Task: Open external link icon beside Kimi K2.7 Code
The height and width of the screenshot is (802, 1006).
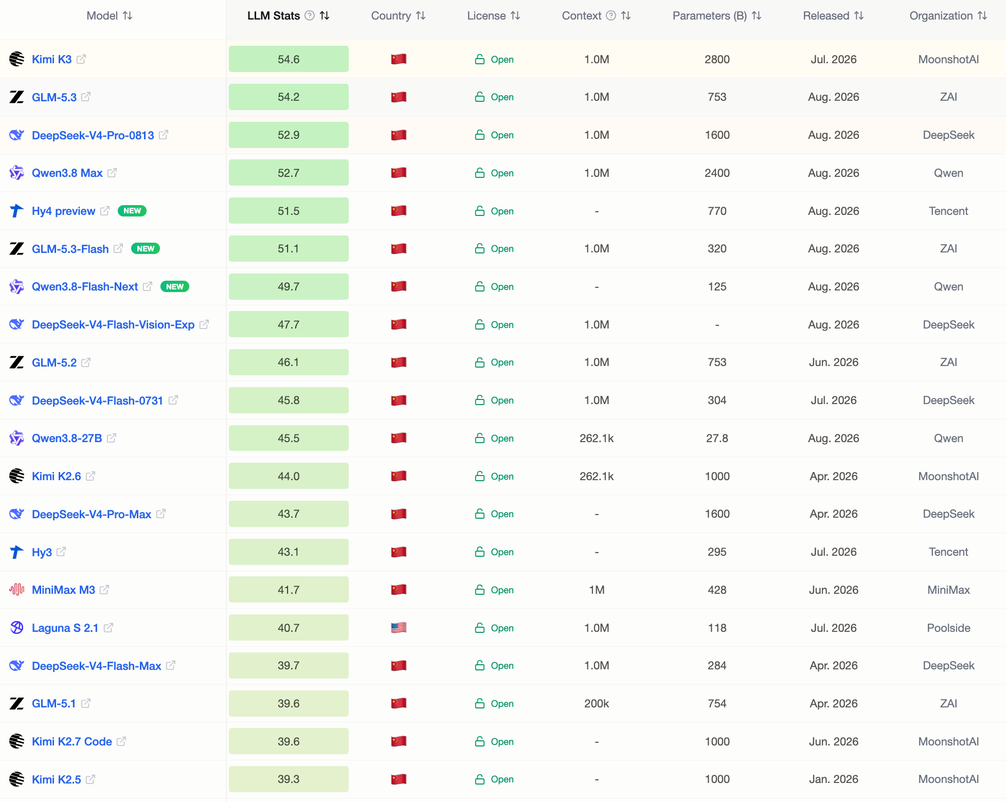Action: point(121,741)
